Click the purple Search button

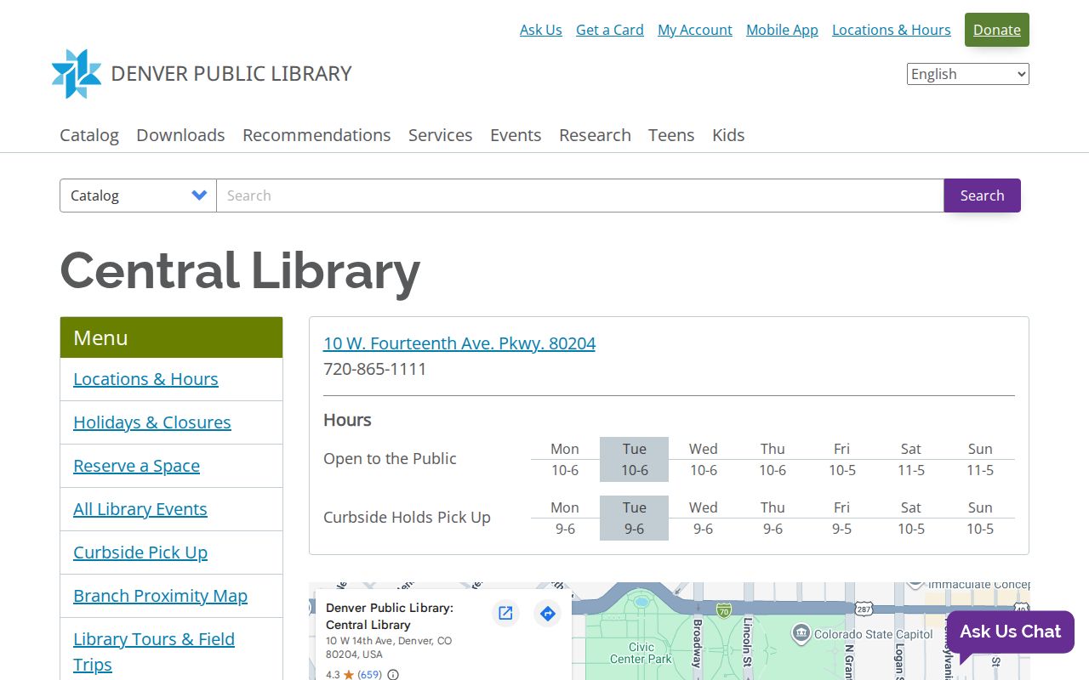pyautogui.click(x=983, y=195)
